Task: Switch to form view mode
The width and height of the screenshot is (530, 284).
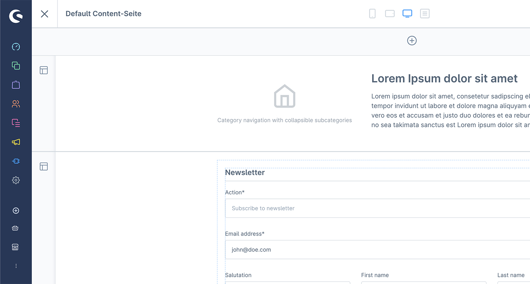Action: pos(425,14)
